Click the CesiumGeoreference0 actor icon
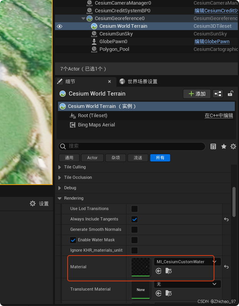Image resolution: width=239 pixels, height=306 pixels. pos(89,18)
